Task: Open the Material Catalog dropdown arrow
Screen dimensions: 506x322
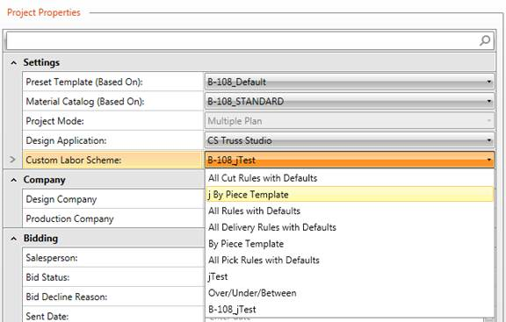Action: [489, 102]
